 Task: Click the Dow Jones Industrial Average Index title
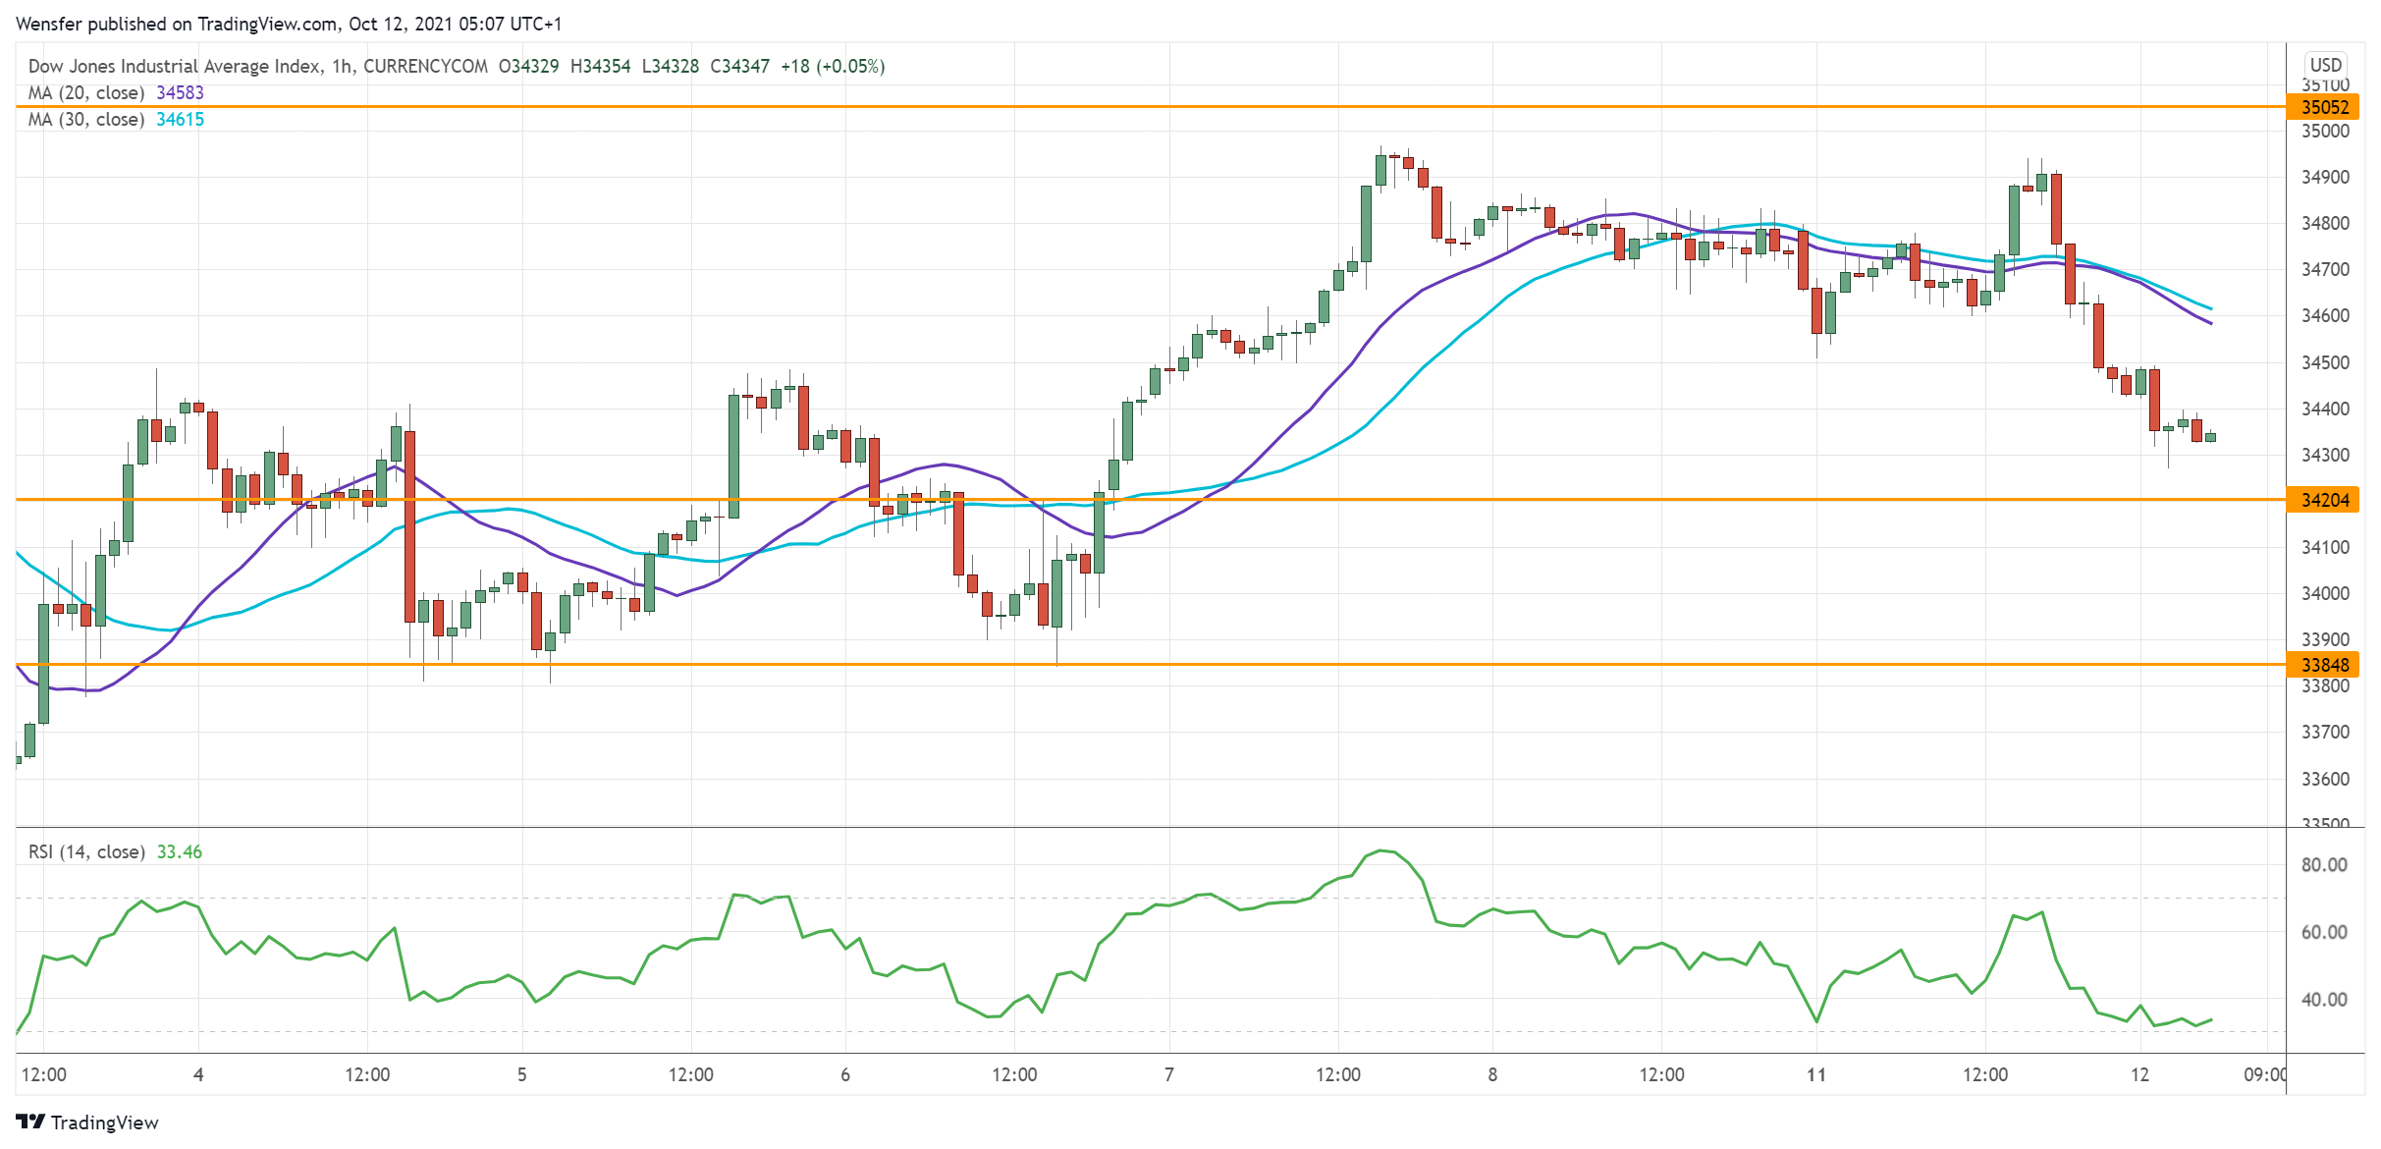174,66
